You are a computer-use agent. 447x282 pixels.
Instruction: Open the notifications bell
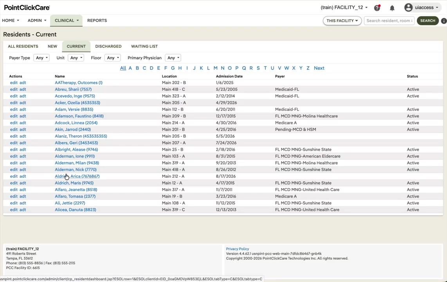pos(392,8)
